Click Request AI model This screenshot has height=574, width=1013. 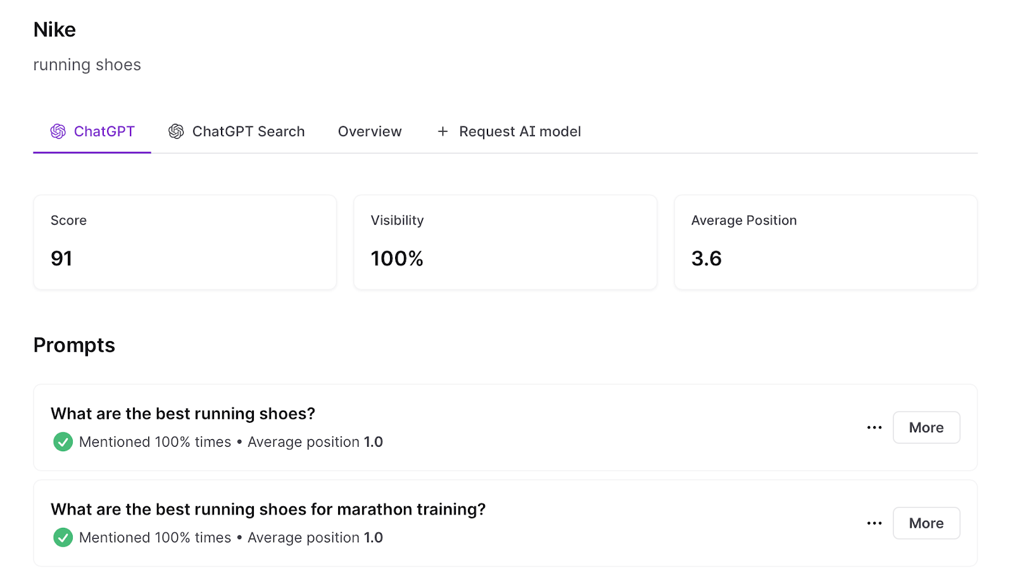click(519, 131)
